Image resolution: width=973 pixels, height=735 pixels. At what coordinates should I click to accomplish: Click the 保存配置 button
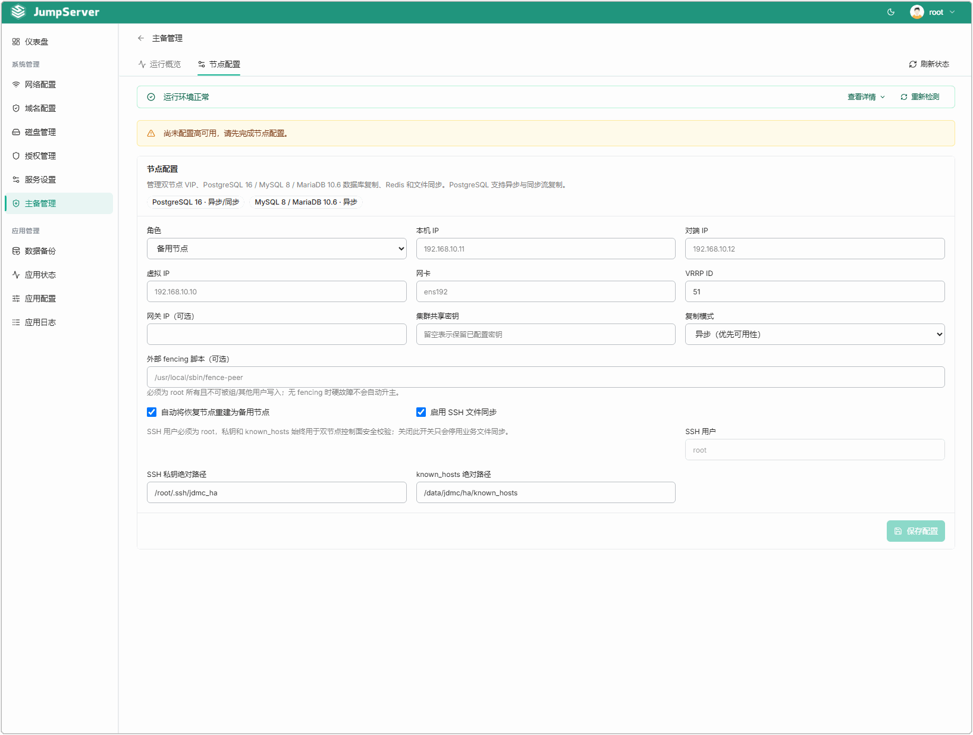(x=916, y=531)
